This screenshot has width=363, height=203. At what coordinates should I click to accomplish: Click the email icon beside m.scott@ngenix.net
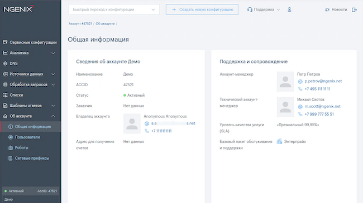tap(300, 107)
